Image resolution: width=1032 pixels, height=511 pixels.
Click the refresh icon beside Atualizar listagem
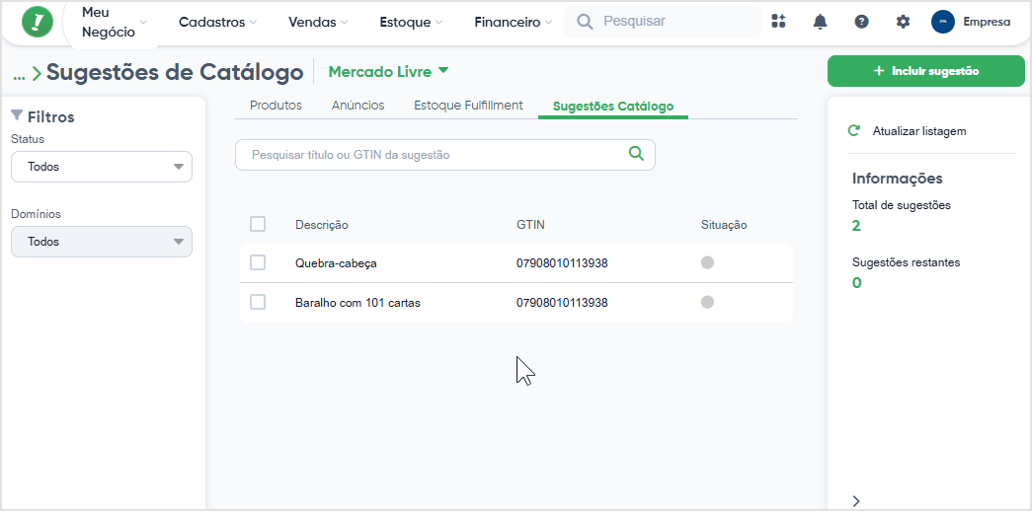[x=854, y=130]
